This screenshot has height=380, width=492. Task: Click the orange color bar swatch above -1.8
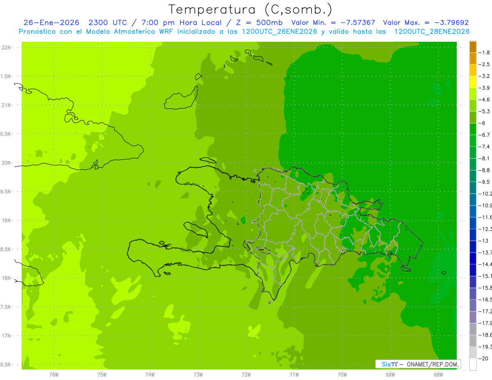(x=473, y=47)
